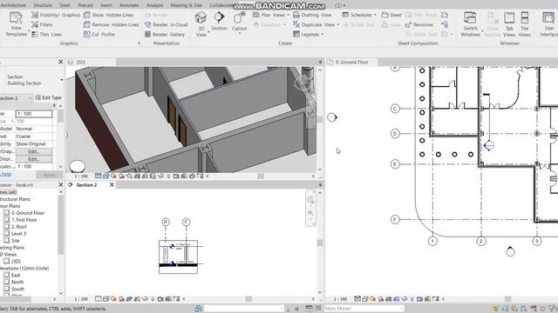Screen dimensions: 558x313
Task: Click the Section 2 view vertical scrollbar
Action: 320,243
